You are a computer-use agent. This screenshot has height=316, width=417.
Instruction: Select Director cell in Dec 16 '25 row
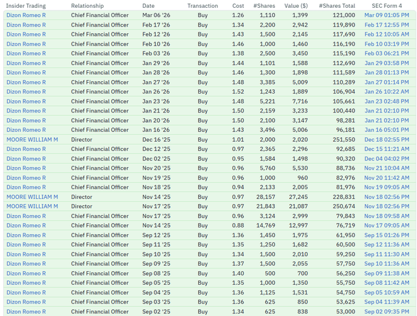[x=81, y=140]
